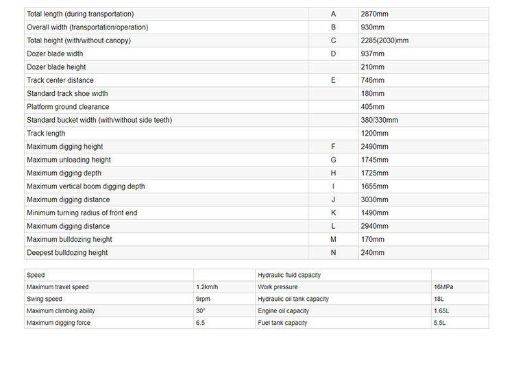This screenshot has height=368, width=514.
Task: Select the 3030mm digging distance value
Action: coord(374,199)
